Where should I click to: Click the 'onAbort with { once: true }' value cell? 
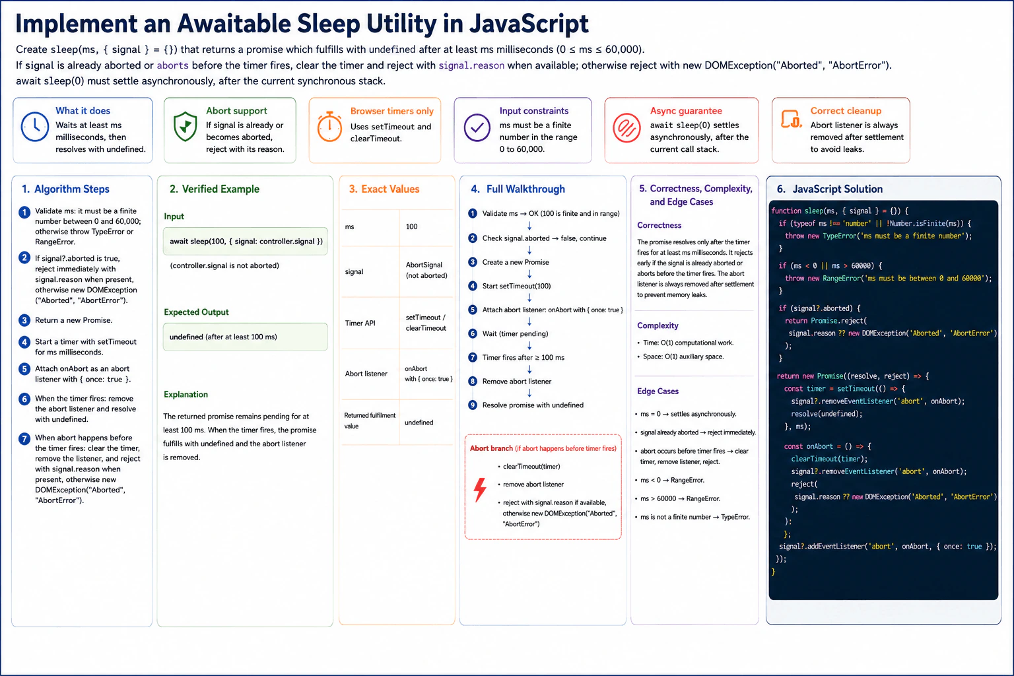tap(428, 374)
